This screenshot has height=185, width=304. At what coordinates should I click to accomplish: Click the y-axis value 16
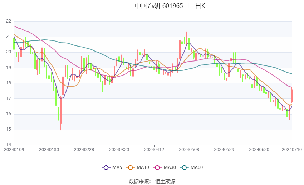9,114
